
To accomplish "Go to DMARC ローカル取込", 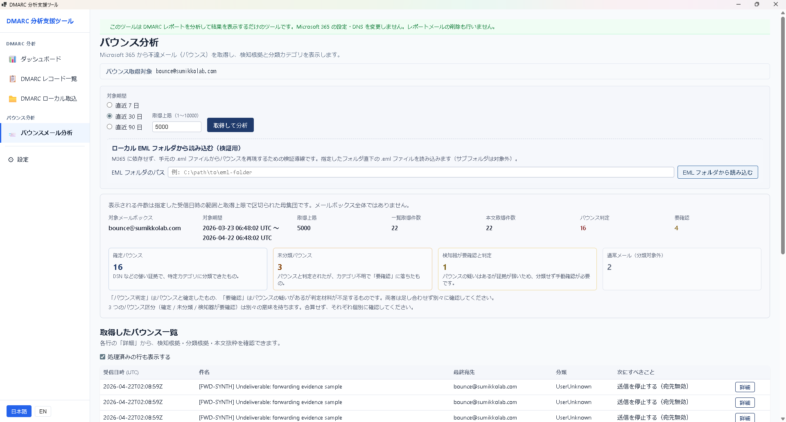I will point(45,99).
